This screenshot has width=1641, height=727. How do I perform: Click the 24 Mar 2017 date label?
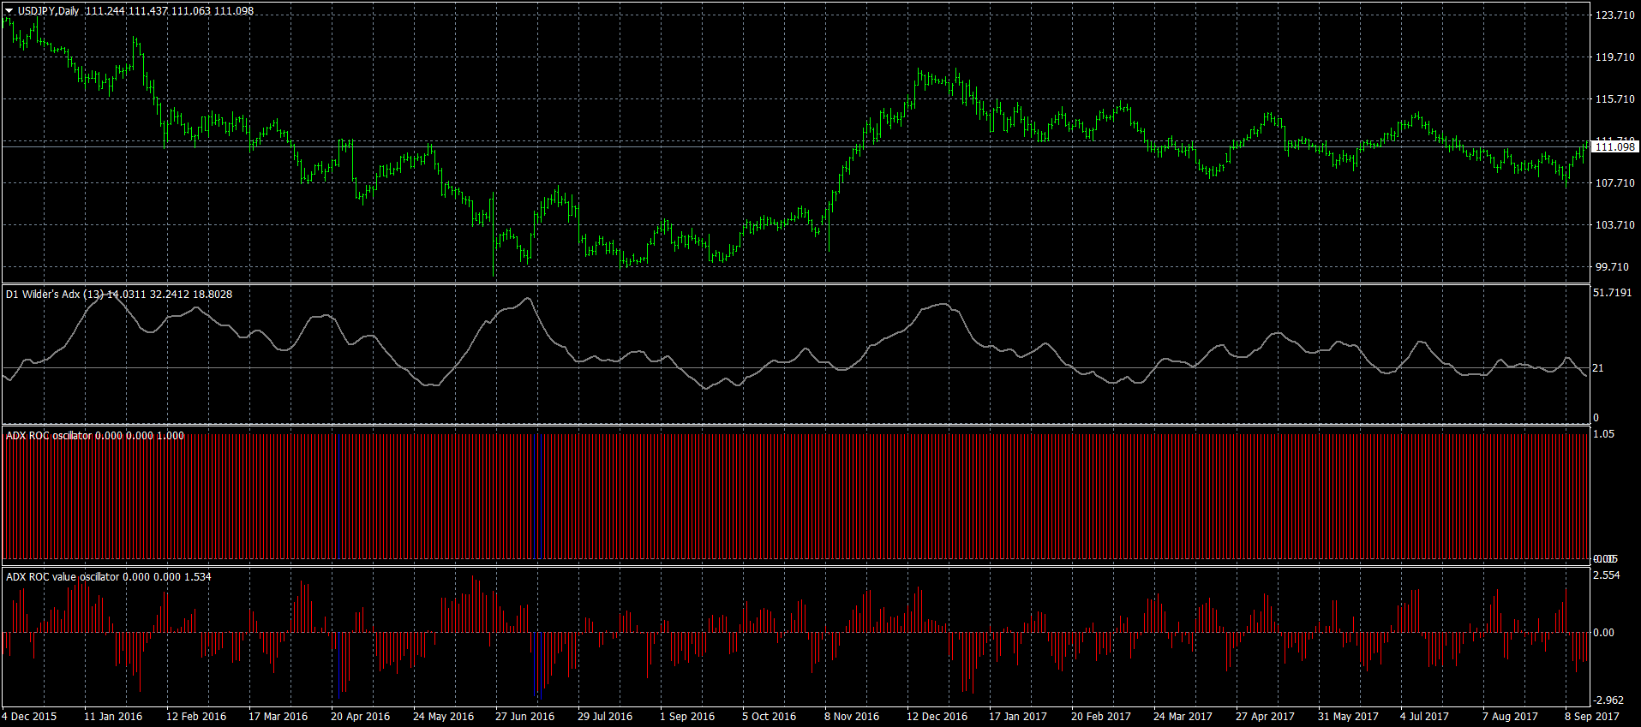click(1183, 717)
